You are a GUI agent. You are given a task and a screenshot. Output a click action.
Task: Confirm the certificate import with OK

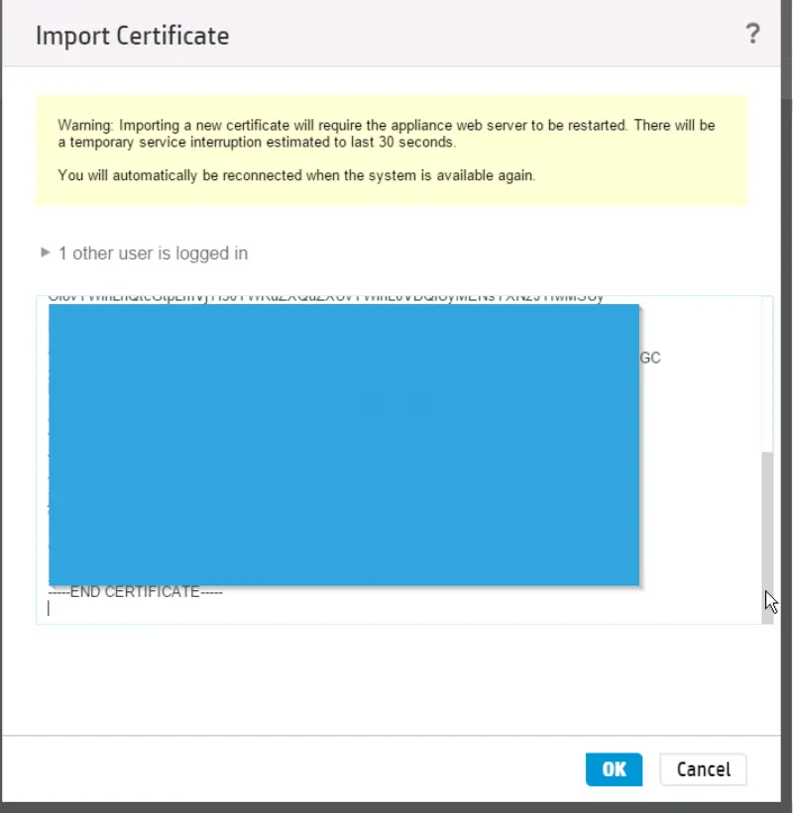pos(614,769)
